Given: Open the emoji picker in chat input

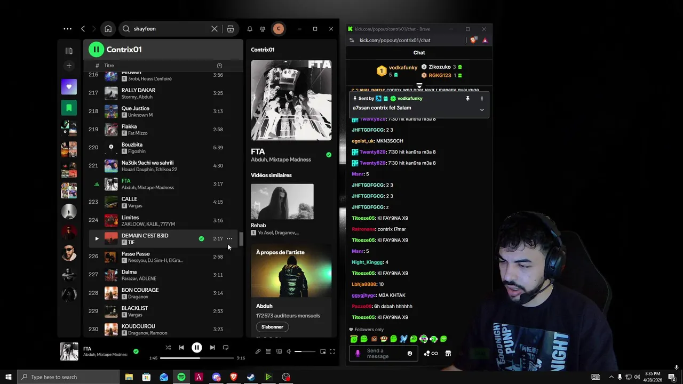Looking at the screenshot, I should coord(410,354).
